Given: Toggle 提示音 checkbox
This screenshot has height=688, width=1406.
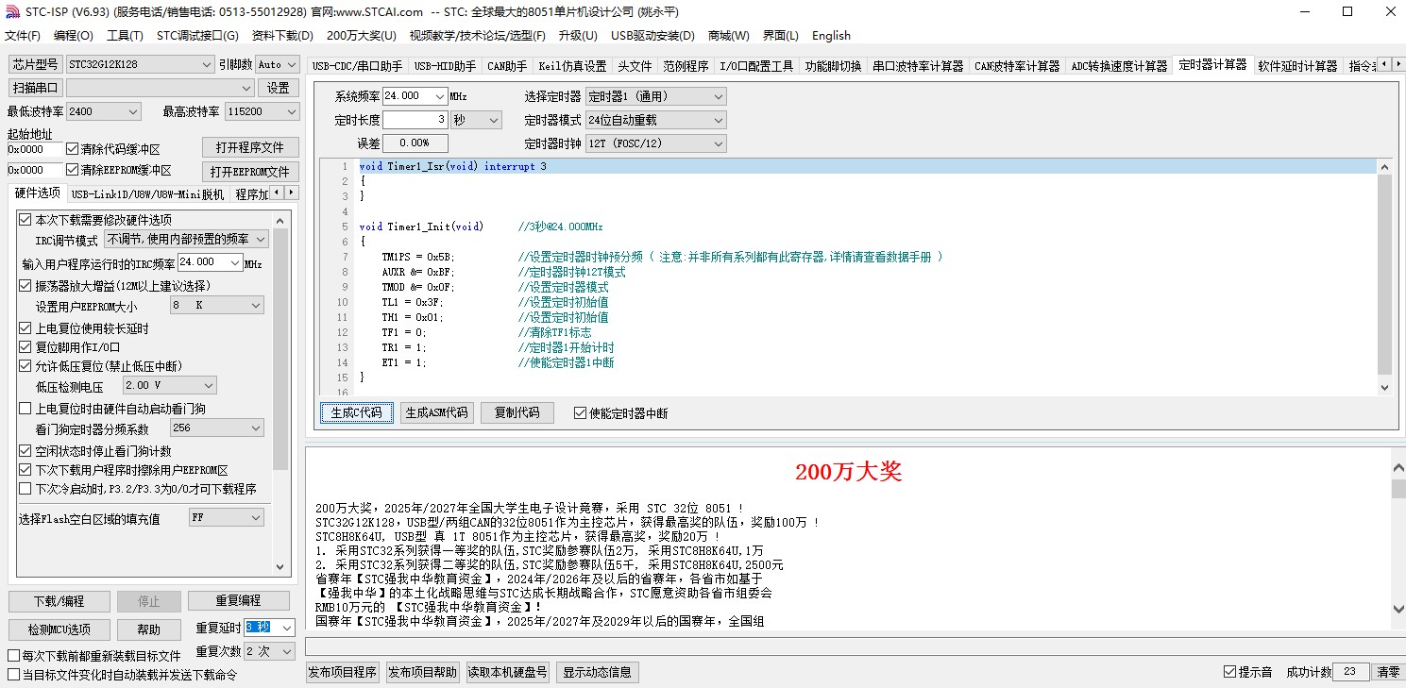Looking at the screenshot, I should (1229, 672).
